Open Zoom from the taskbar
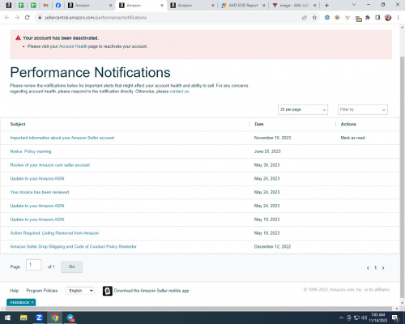The width and height of the screenshot is (405, 324). [39, 318]
